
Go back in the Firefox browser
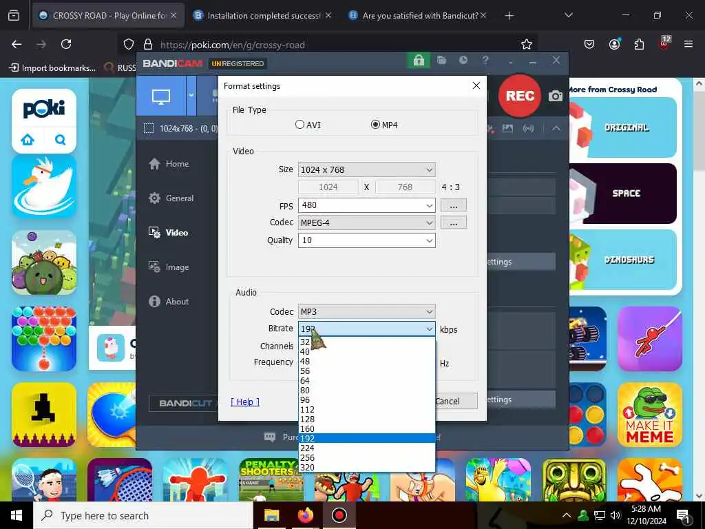click(x=17, y=44)
